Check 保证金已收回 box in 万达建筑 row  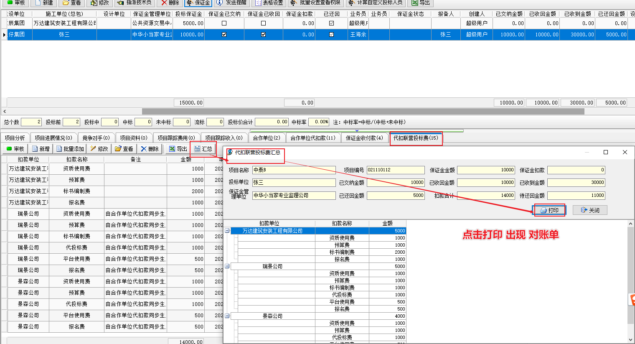click(263, 23)
